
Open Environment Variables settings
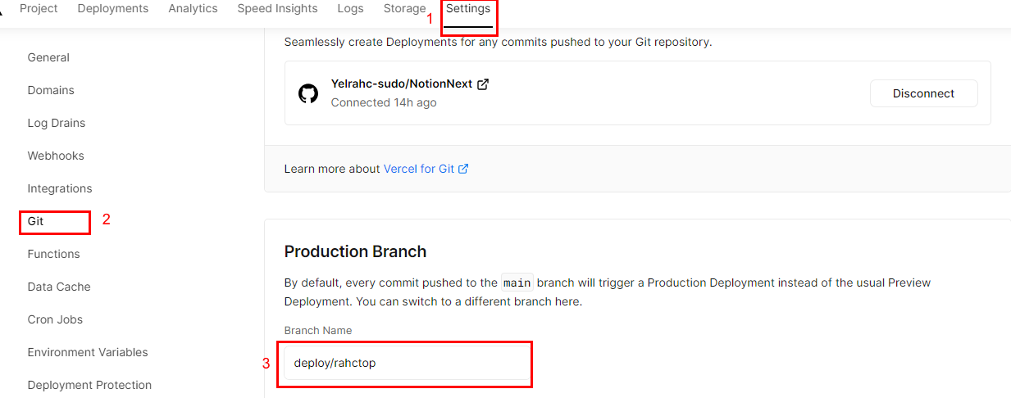click(x=88, y=352)
